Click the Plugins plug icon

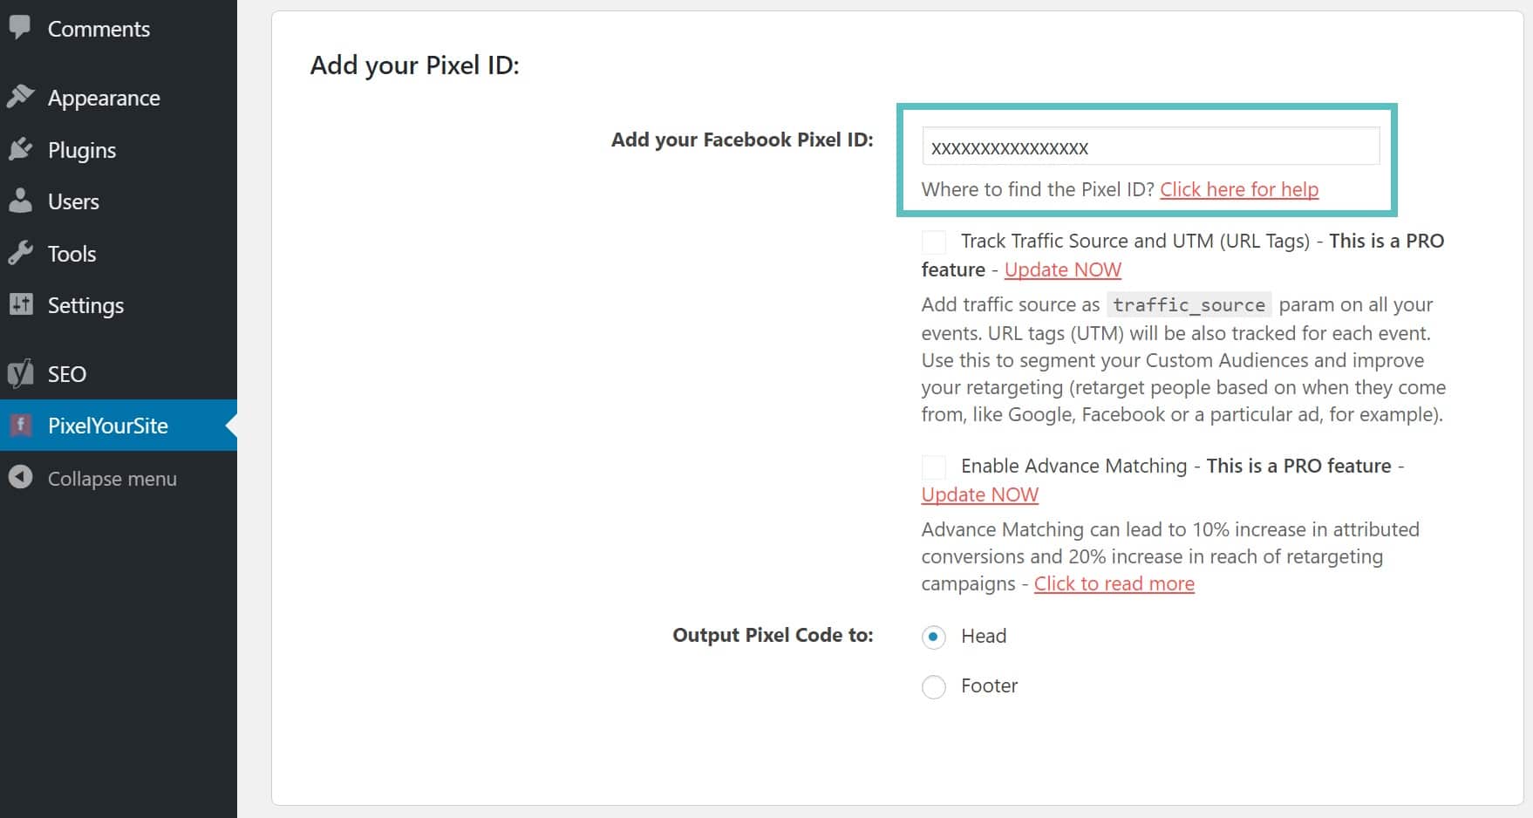(x=22, y=149)
